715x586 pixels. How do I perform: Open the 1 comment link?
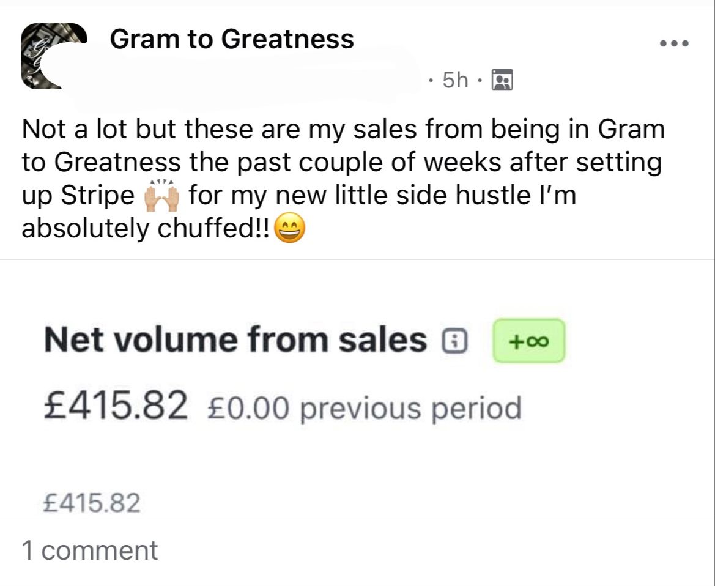click(89, 550)
